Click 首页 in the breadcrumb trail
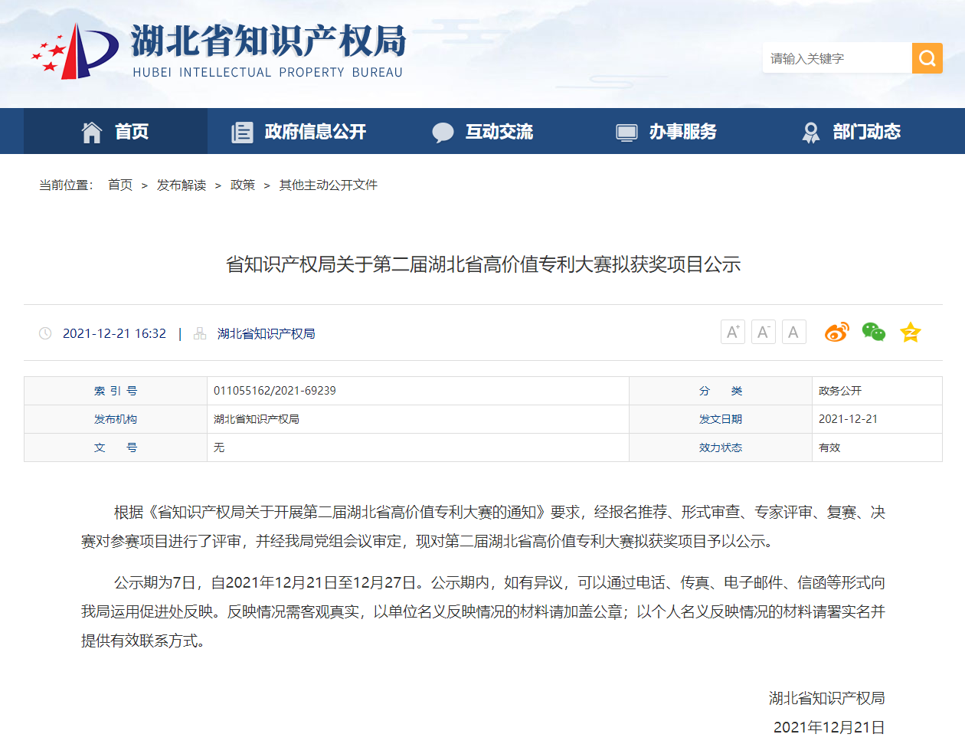 [x=120, y=185]
